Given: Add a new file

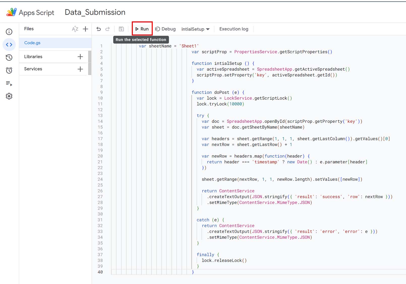Looking at the screenshot, I should [x=85, y=29].
